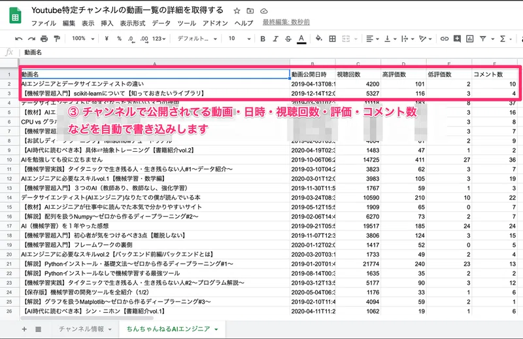Image resolution: width=523 pixels, height=339 pixels.
Task: Format as currency with the ¥ icon
Action: (x=107, y=39)
